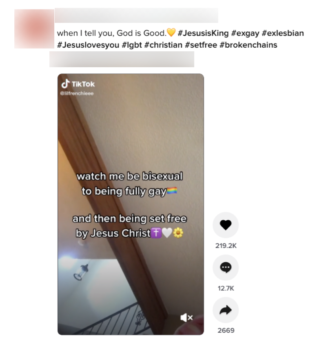Viewport: 324px width, 351px height.
Task: Open the #exlesbian hashtag
Action: point(283,33)
